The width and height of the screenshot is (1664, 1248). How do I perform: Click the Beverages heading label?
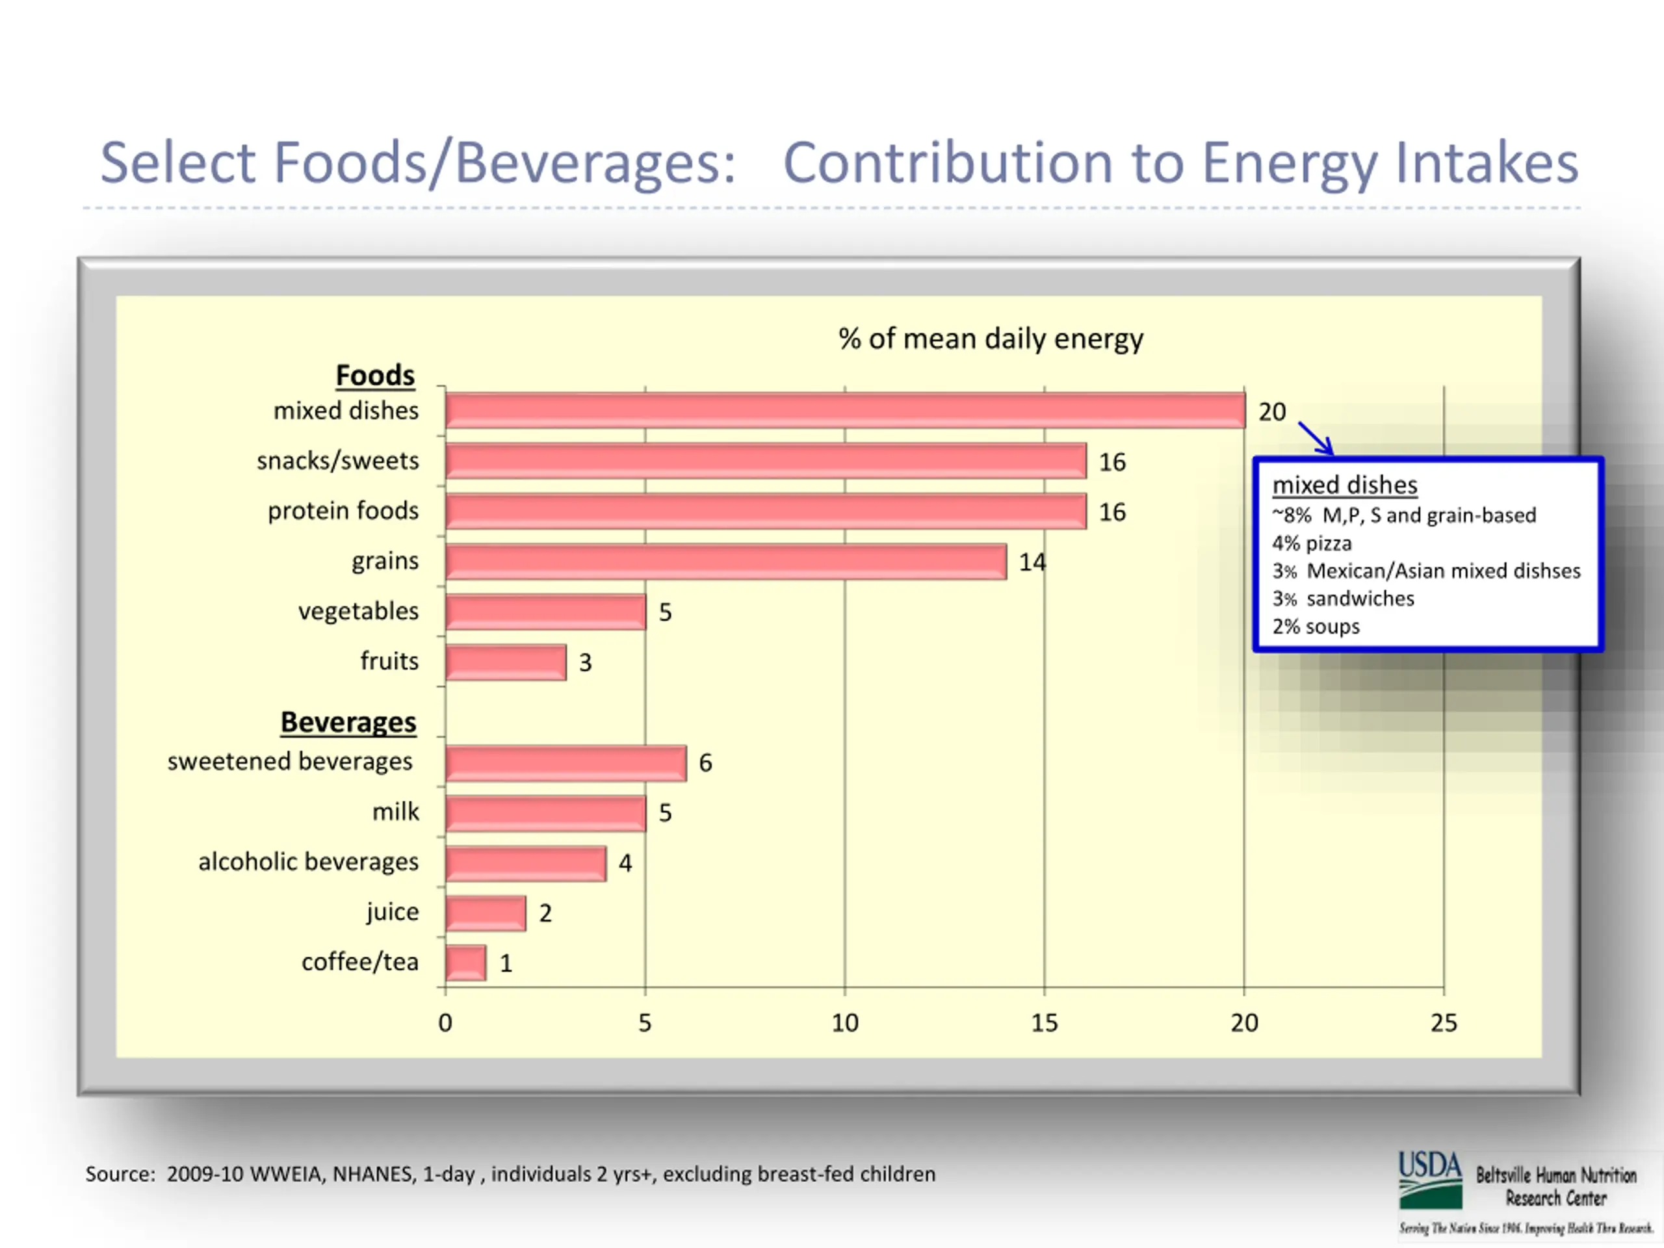click(348, 722)
